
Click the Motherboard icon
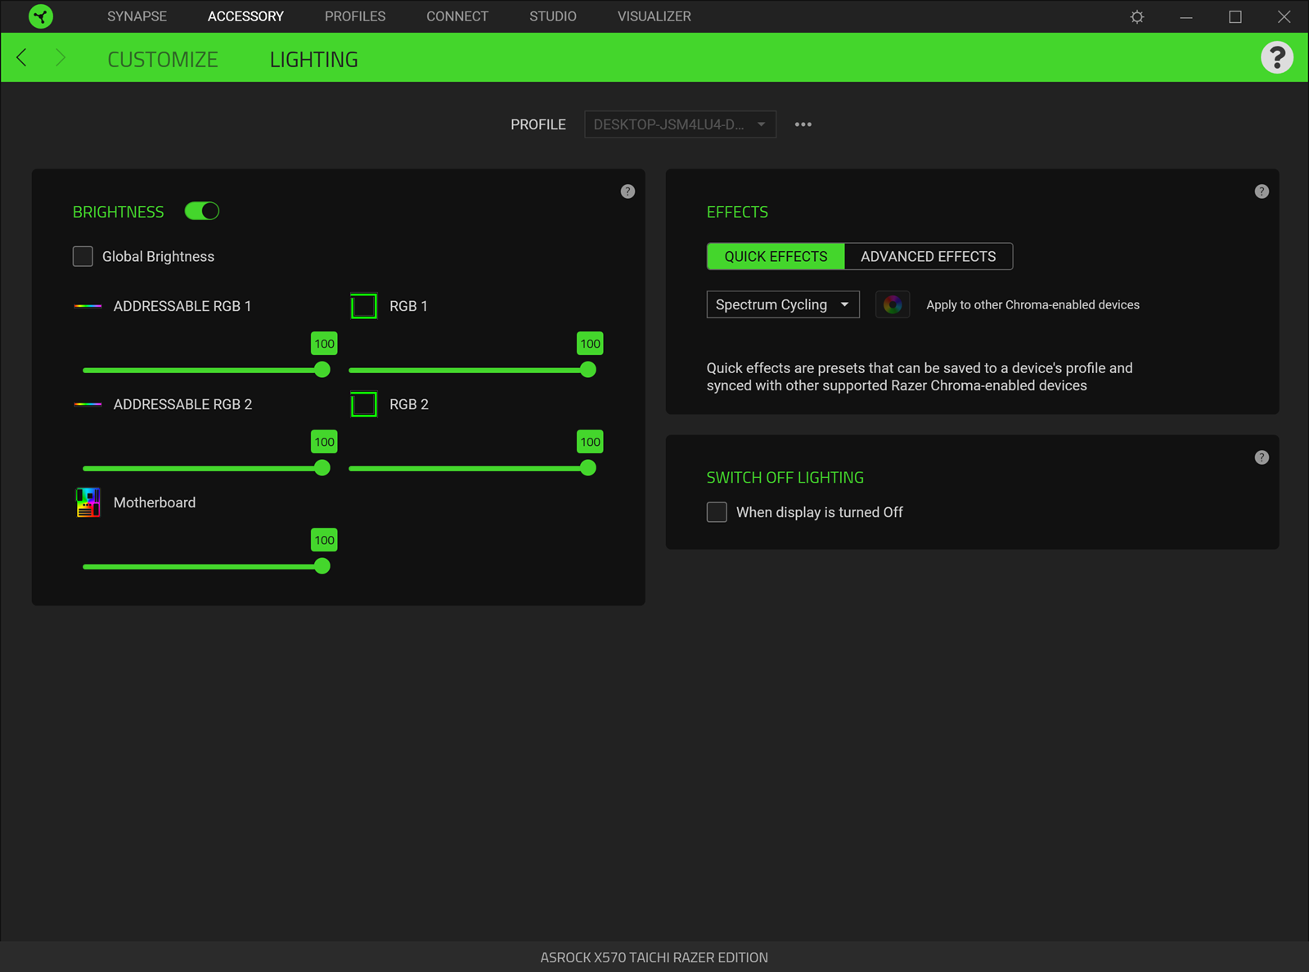(88, 502)
